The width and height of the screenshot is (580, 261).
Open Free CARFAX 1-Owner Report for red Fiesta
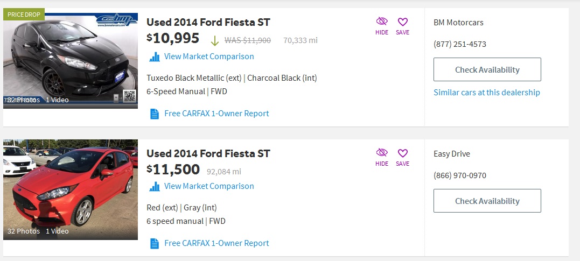pos(216,243)
